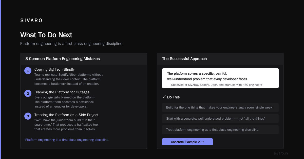The width and height of the screenshot is (304, 159).
Task: Click the purple first-class discipline footer text
Action: 67,140
